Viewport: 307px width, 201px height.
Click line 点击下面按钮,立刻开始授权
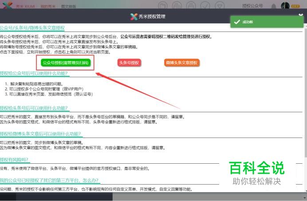(55, 52)
